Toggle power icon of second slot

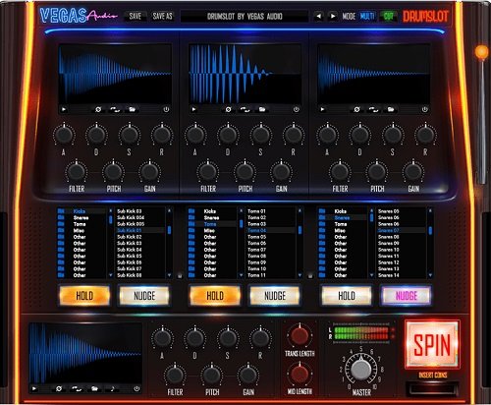[x=297, y=109]
